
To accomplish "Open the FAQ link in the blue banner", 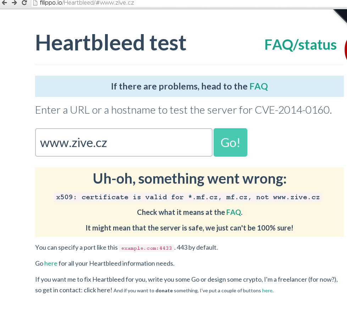I will click(x=259, y=86).
